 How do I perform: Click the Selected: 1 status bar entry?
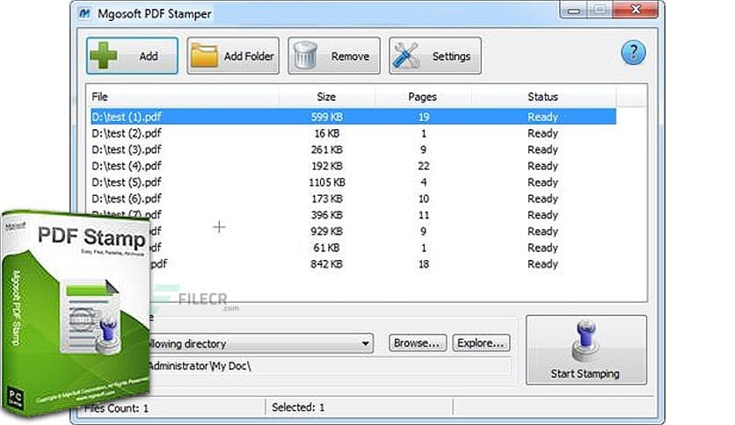pyautogui.click(x=298, y=407)
